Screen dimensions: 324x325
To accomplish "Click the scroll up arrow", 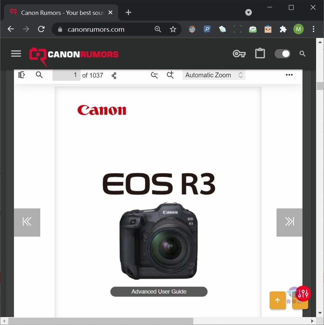I will pyautogui.click(x=320, y=42).
